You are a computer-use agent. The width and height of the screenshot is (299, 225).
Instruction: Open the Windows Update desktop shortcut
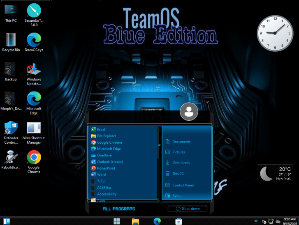(x=34, y=74)
